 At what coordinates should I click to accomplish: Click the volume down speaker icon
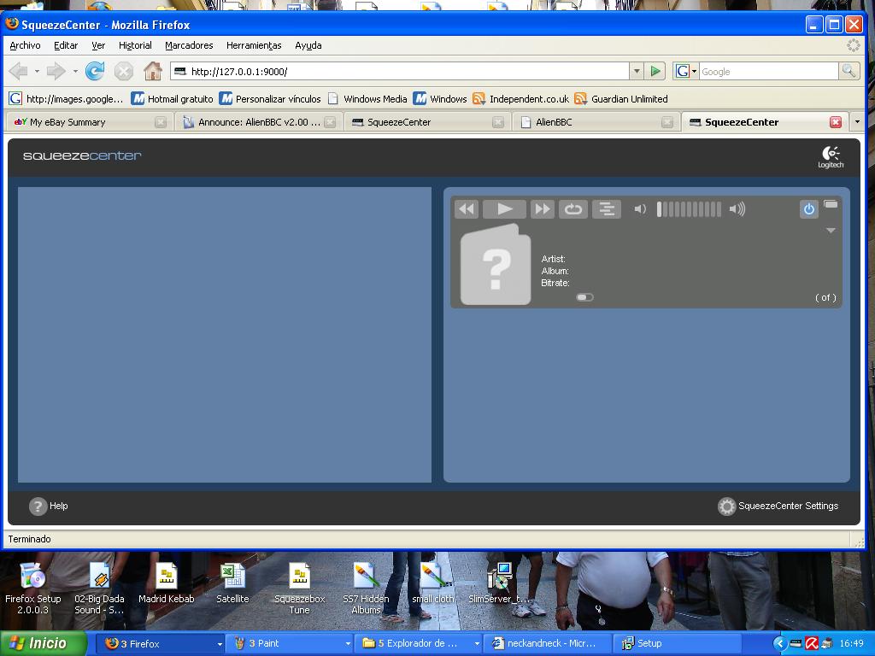[639, 209]
